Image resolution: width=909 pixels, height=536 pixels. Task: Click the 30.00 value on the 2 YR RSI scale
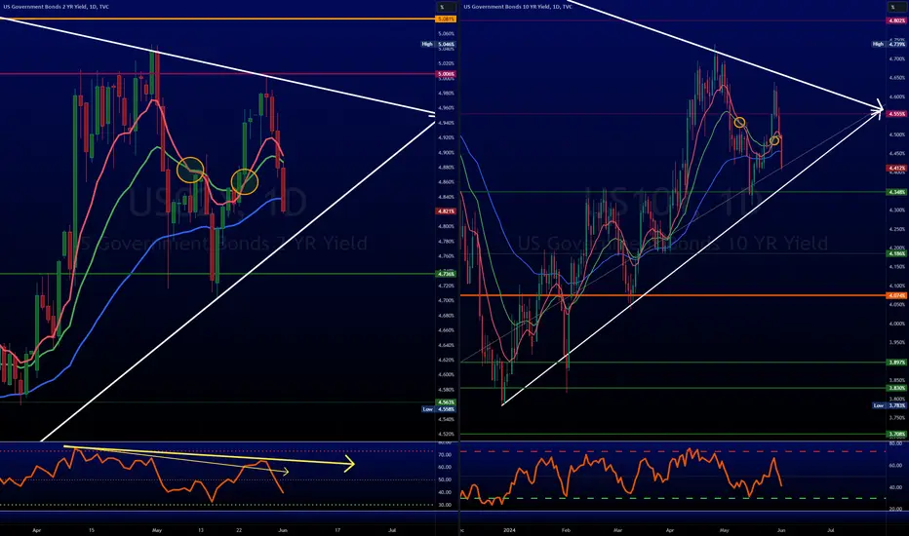coord(445,505)
